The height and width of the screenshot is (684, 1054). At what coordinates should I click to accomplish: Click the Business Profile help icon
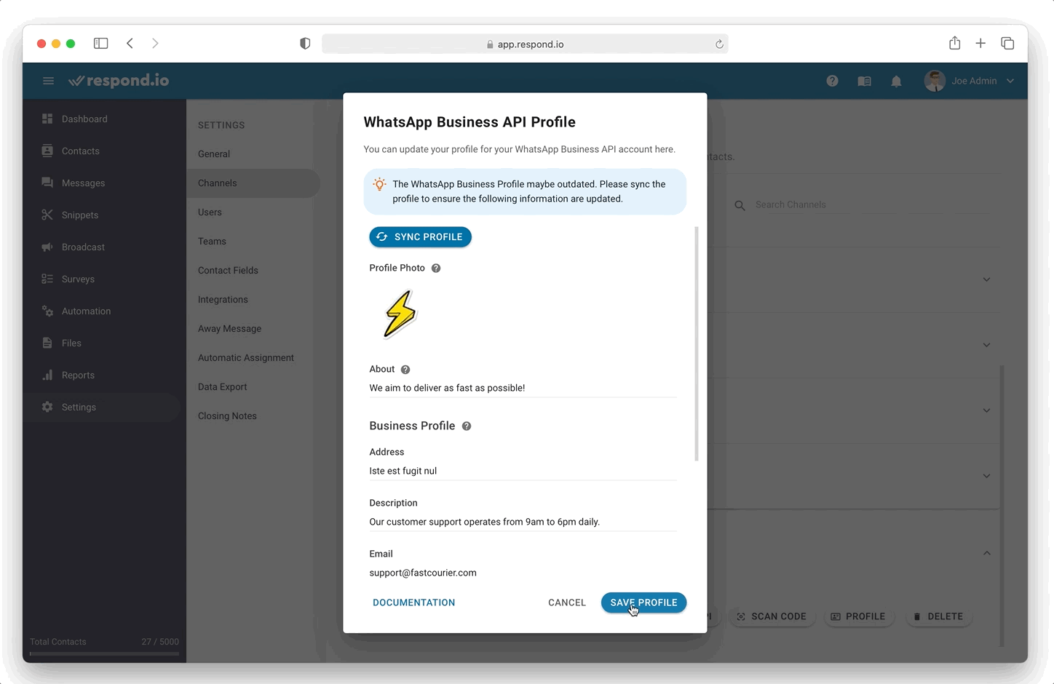pyautogui.click(x=467, y=426)
